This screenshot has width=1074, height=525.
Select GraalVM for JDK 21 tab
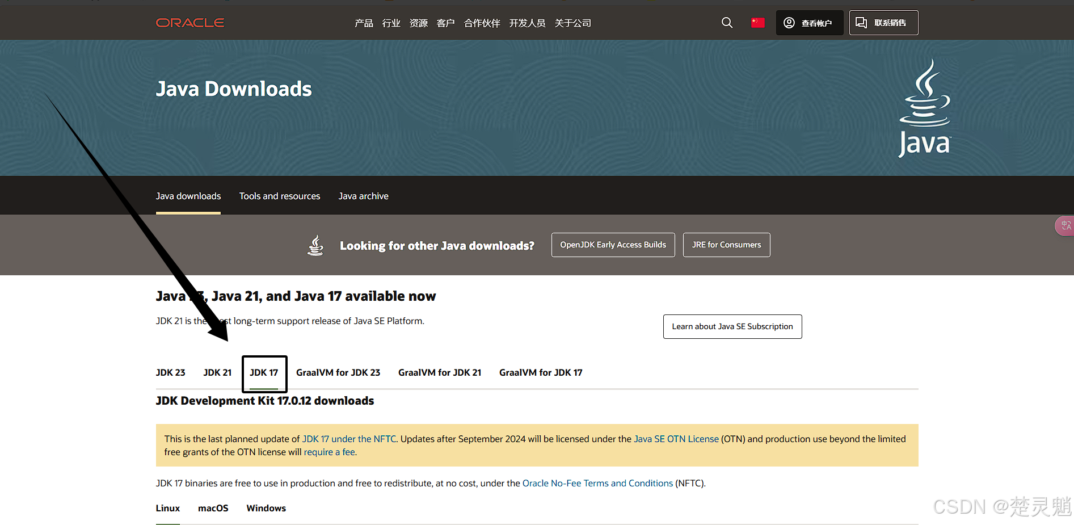[x=440, y=372]
